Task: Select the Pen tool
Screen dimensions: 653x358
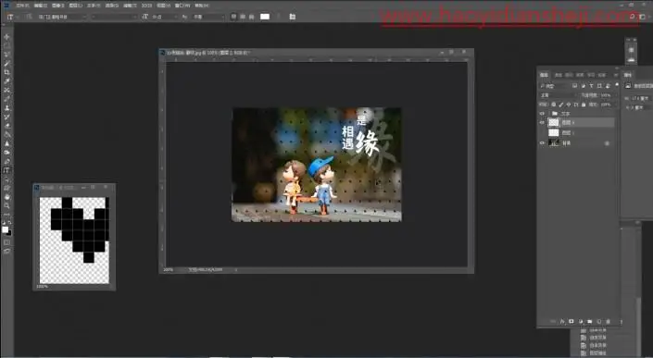Action: [6, 161]
